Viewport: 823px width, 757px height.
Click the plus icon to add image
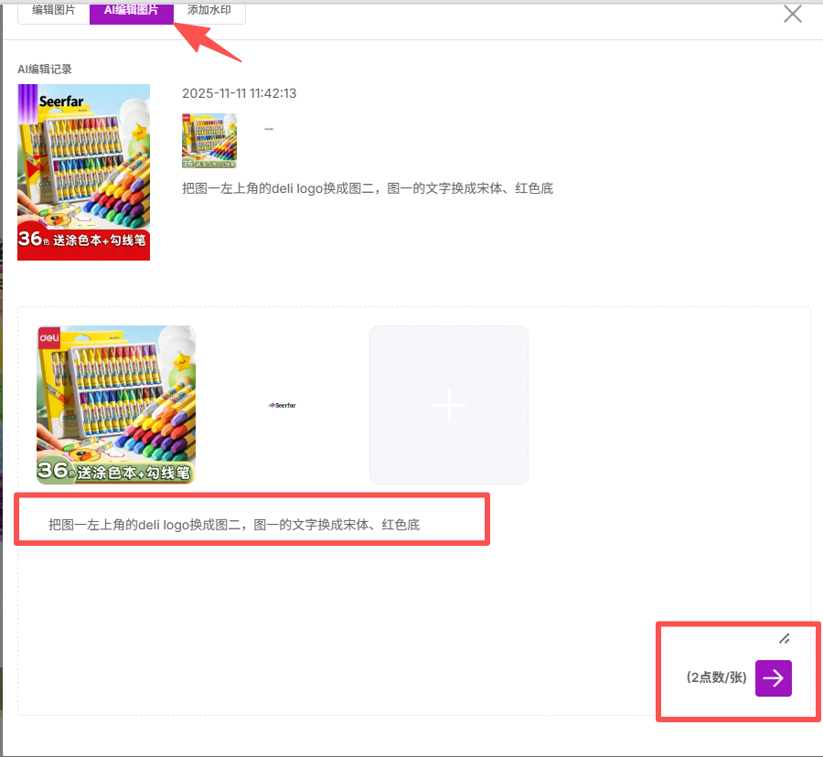tap(448, 404)
